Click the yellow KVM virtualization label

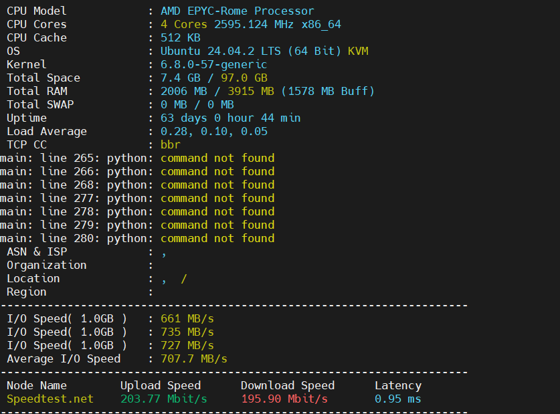point(358,51)
